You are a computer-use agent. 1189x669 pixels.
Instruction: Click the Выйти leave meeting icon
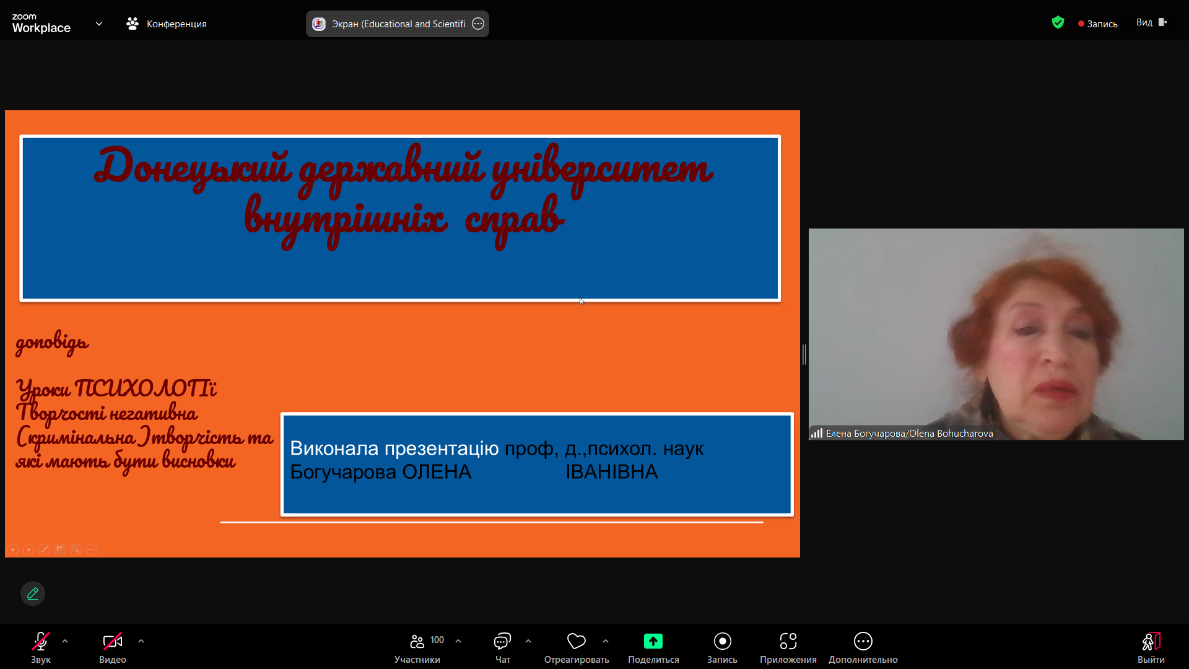click(x=1151, y=641)
